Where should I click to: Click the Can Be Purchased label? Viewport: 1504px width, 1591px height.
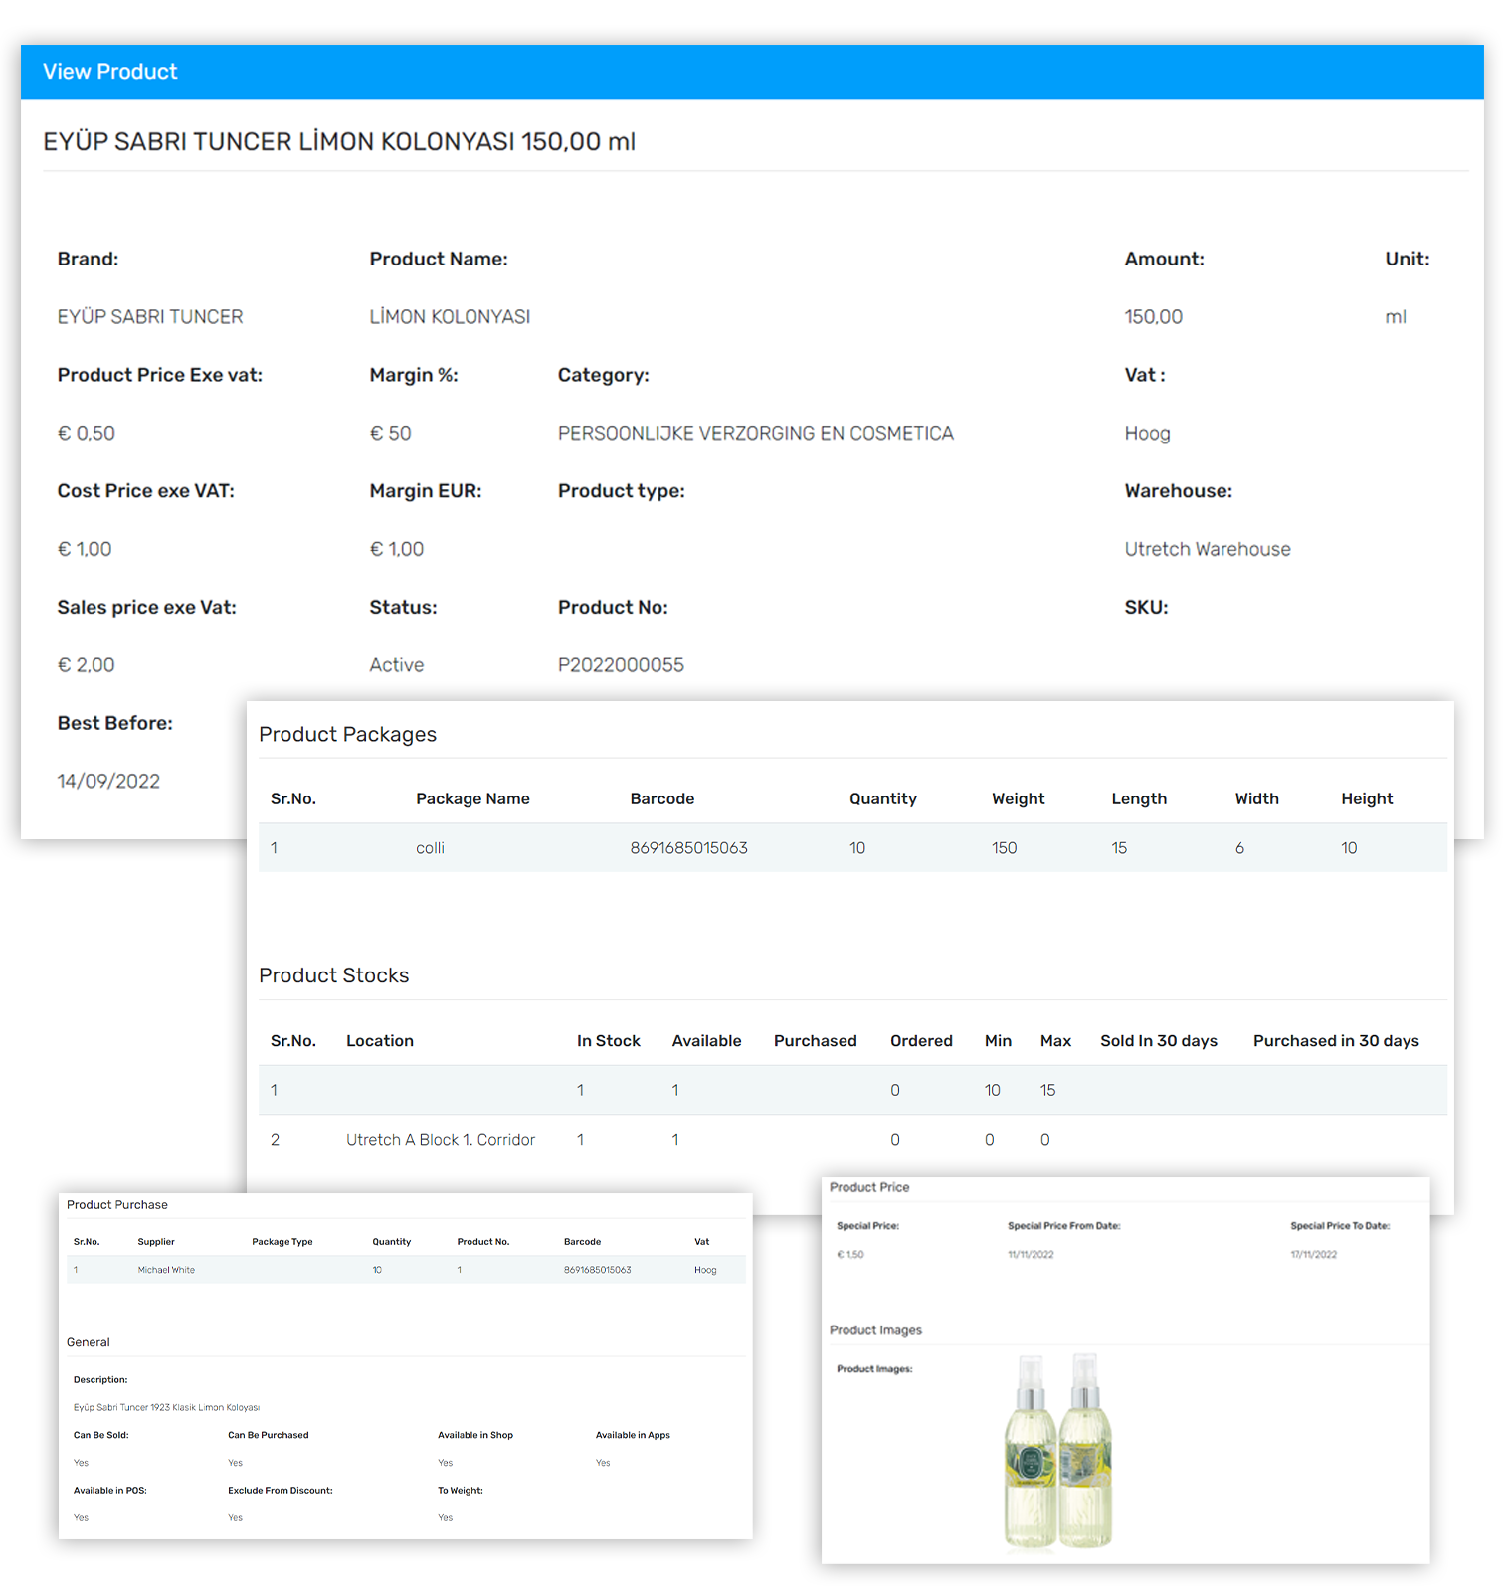(269, 1436)
